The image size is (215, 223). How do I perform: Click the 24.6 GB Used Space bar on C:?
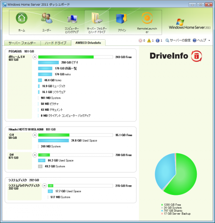click(53, 141)
